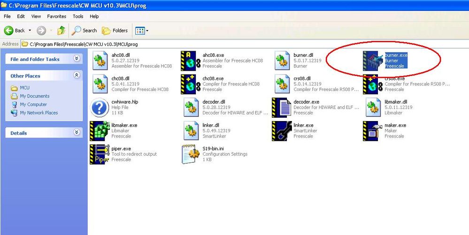
Task: Click the highlighted burner.exe file name
Action: coord(396,55)
